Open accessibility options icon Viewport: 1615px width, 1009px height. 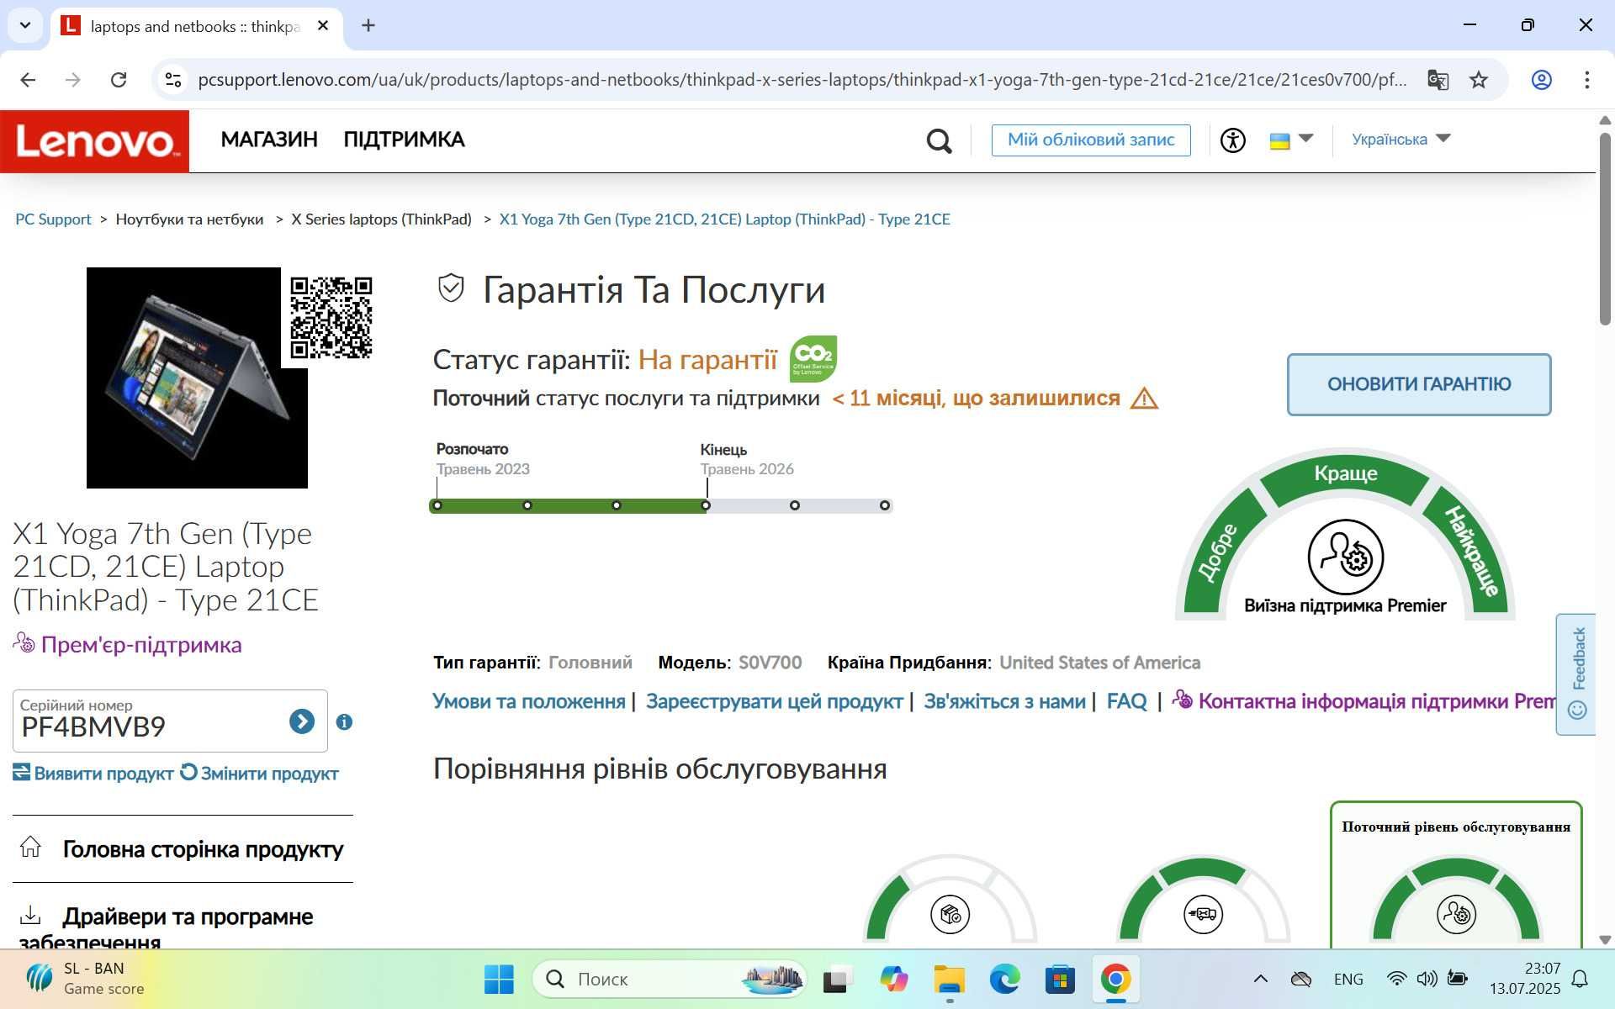[x=1233, y=140]
